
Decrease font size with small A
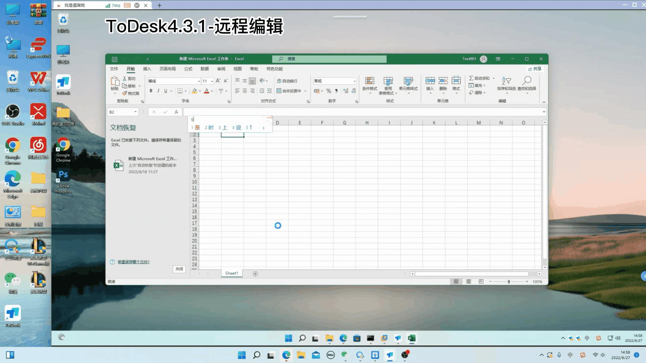[225, 81]
